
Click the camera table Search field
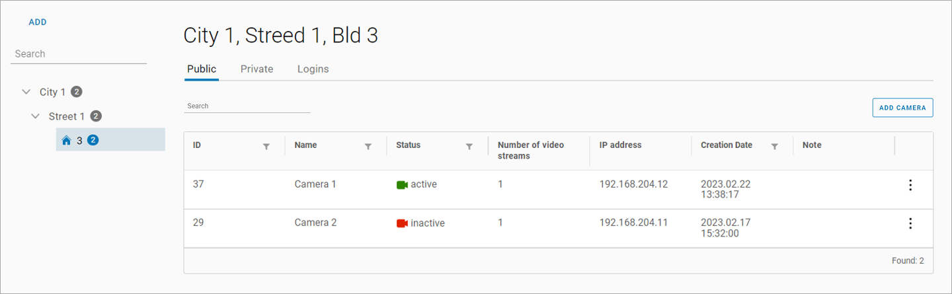[247, 106]
